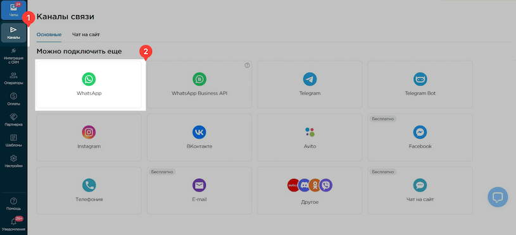516x235 pixels.
Task: Go to Операторы in sidebar
Action: pyautogui.click(x=13, y=78)
